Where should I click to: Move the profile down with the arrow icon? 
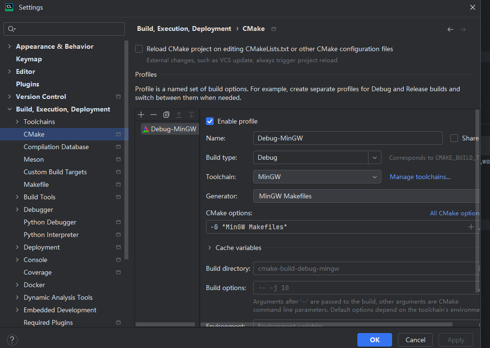click(191, 115)
